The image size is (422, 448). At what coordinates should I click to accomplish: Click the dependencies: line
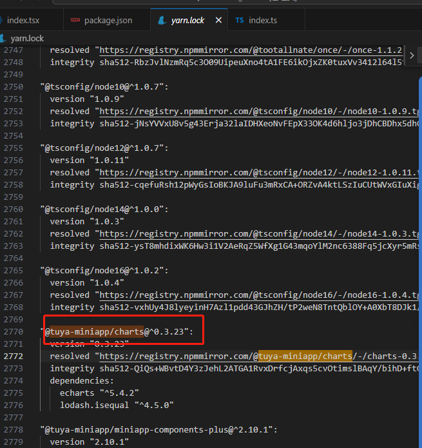coord(82,381)
